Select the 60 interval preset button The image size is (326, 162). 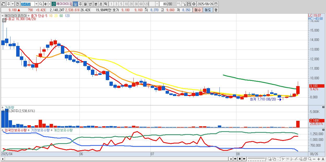pyautogui.click(x=141, y=4)
